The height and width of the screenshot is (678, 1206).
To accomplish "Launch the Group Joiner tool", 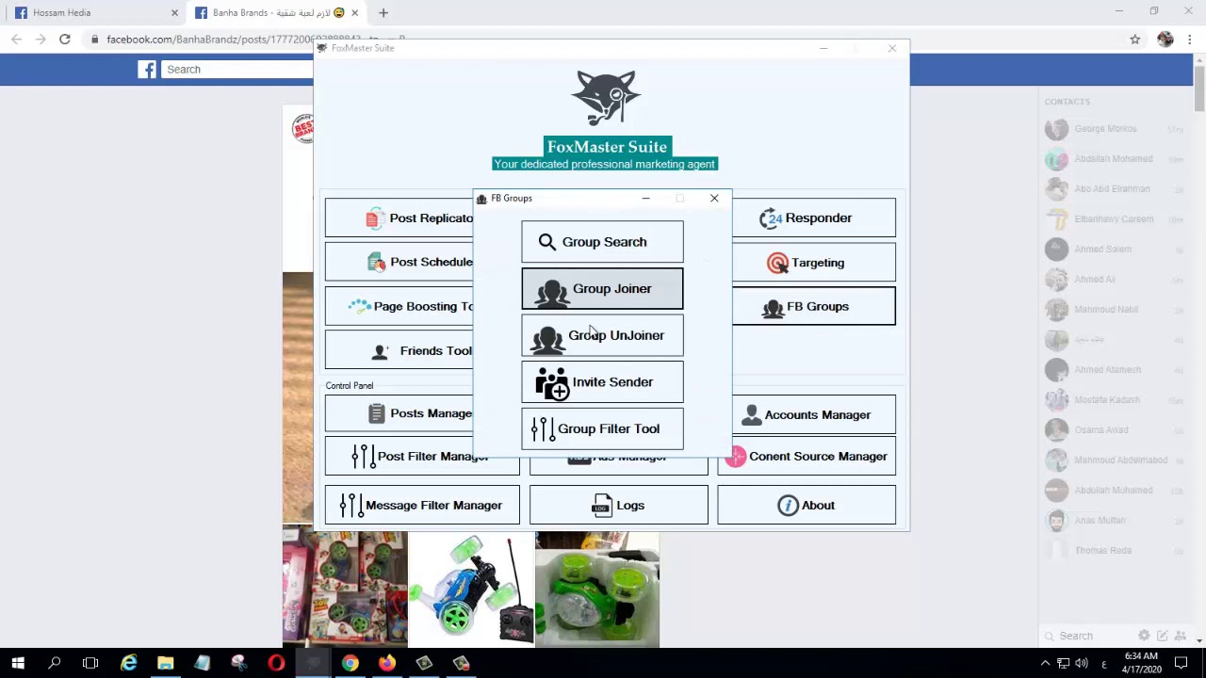I will click(602, 289).
